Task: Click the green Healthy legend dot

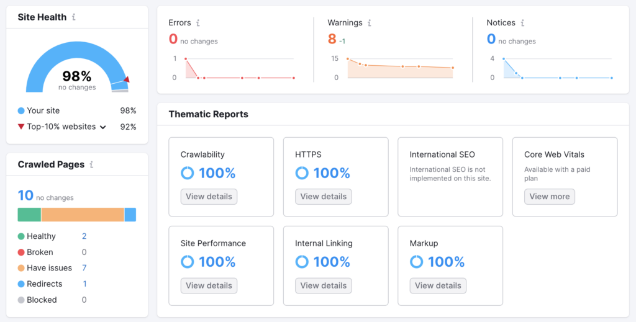Action: coord(21,236)
